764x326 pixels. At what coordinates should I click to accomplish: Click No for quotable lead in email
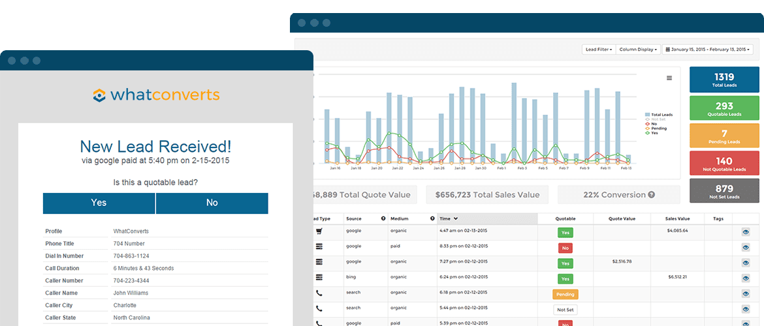pos(212,203)
